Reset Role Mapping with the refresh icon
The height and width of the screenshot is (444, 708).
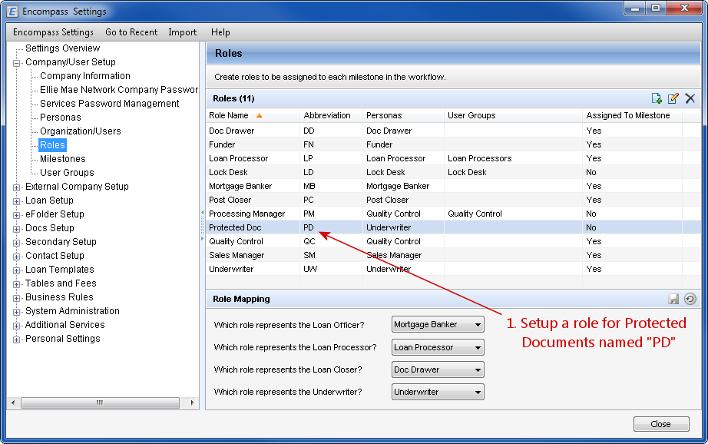coord(690,299)
